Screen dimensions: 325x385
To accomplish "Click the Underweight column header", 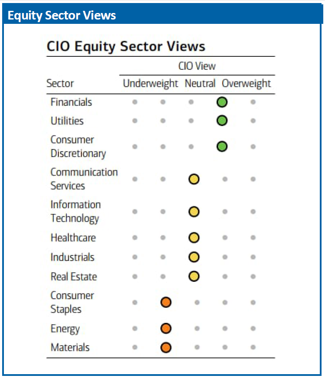I will 150,84.
